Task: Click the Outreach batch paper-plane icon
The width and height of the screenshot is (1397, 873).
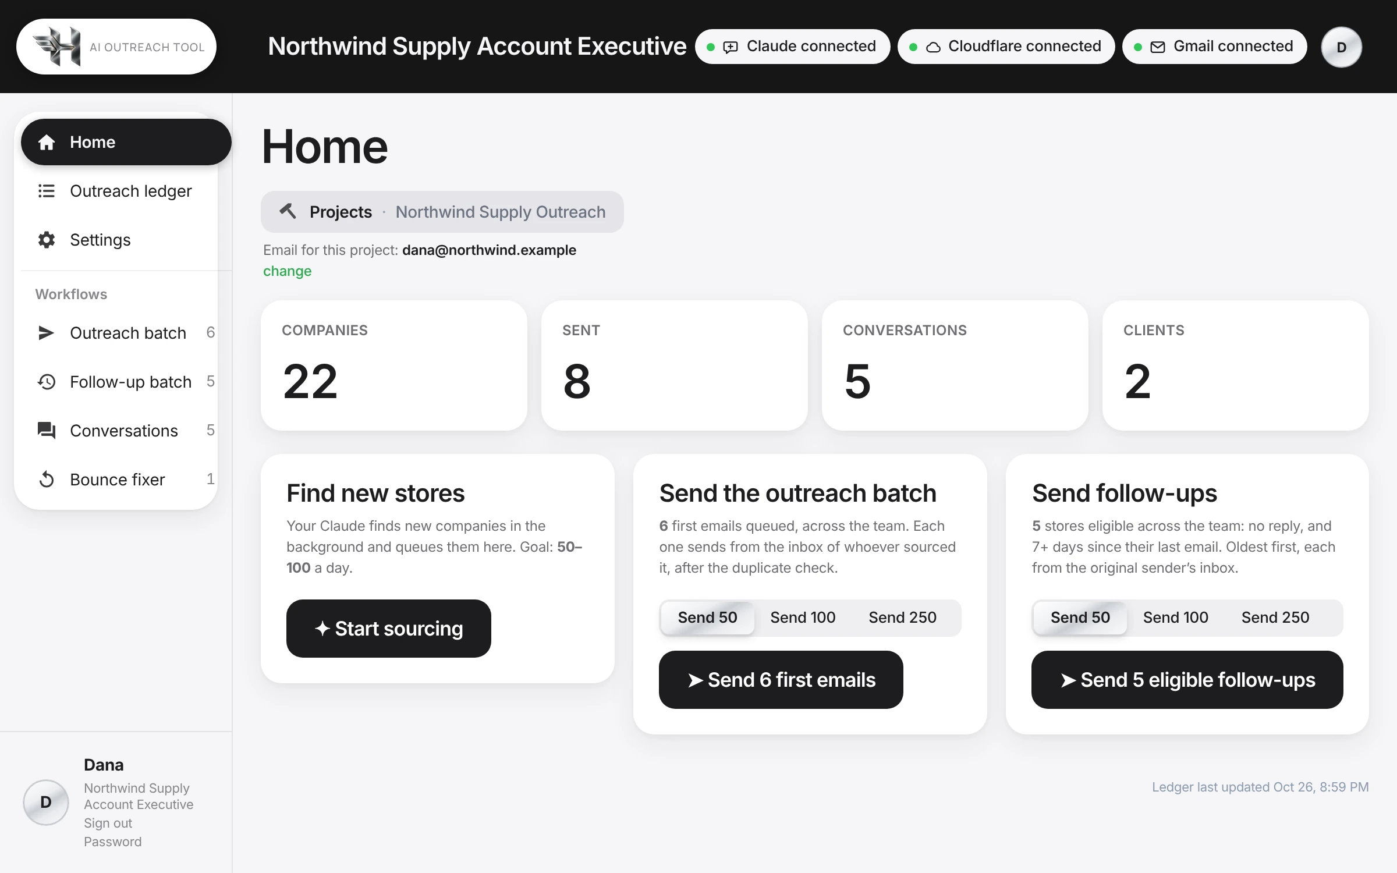Action: click(x=46, y=333)
